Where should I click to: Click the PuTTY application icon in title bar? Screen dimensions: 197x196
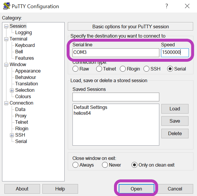click(x=6, y=6)
